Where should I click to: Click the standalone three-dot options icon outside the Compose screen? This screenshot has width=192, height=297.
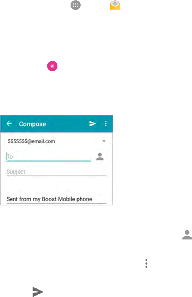click(x=146, y=263)
